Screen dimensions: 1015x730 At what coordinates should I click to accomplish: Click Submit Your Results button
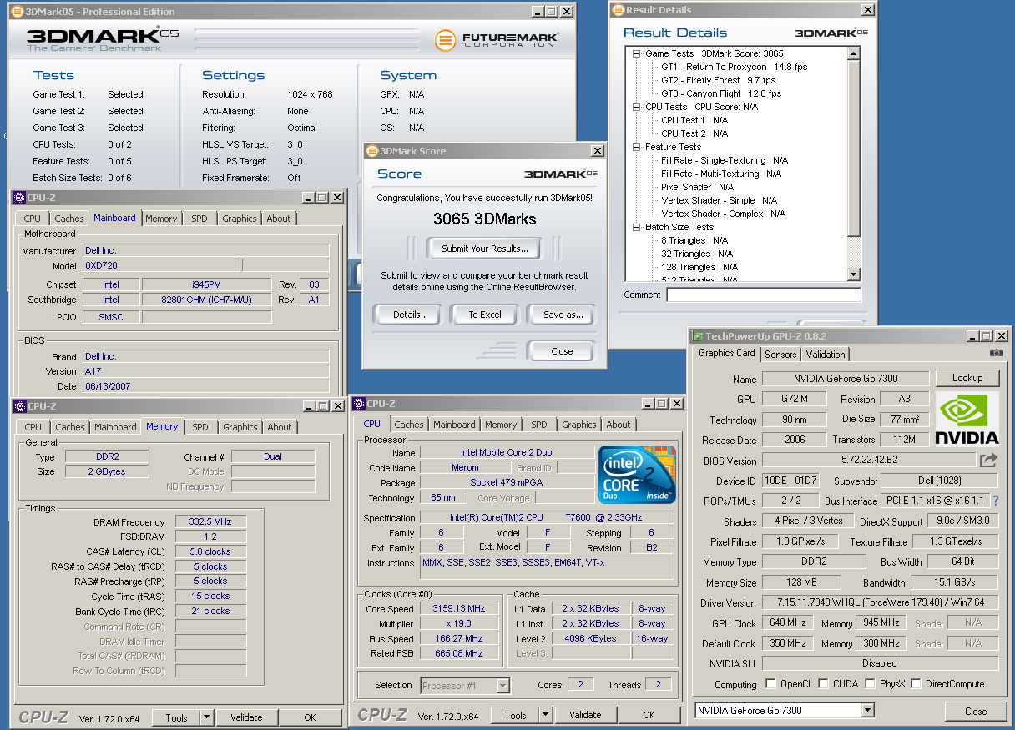[x=484, y=249]
